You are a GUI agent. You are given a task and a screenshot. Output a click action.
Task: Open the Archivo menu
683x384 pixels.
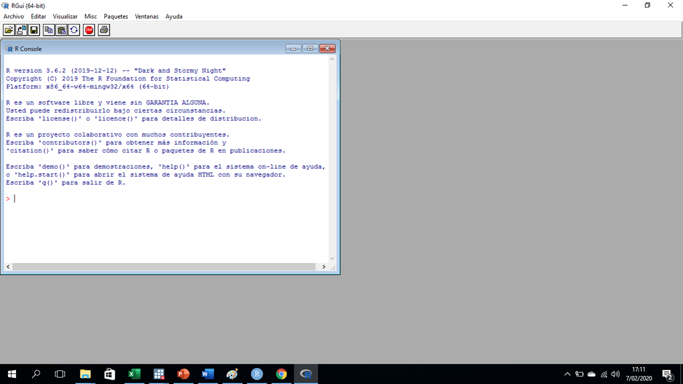pyautogui.click(x=14, y=17)
